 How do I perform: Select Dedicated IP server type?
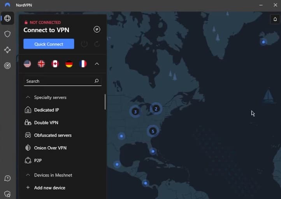click(x=47, y=110)
